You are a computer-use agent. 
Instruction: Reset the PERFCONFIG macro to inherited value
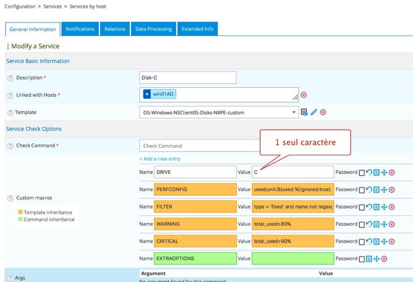click(x=369, y=190)
